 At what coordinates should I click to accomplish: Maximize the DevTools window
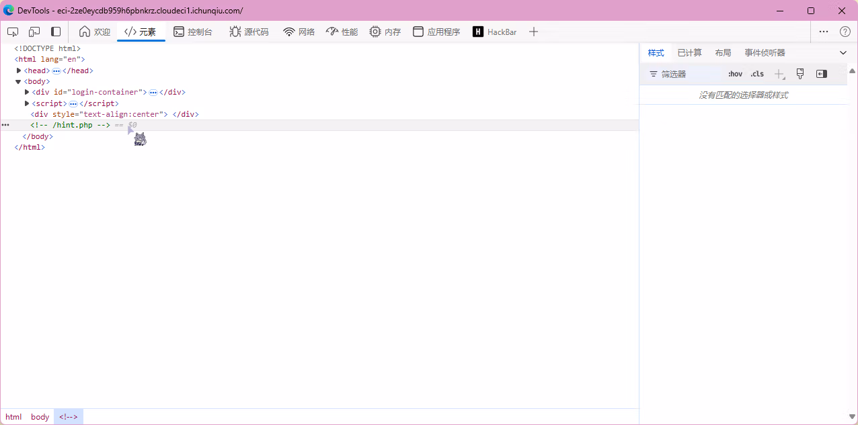tap(811, 11)
